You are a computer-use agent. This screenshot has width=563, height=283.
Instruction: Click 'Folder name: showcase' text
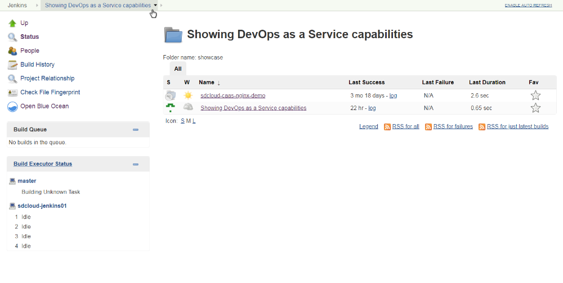pos(193,58)
